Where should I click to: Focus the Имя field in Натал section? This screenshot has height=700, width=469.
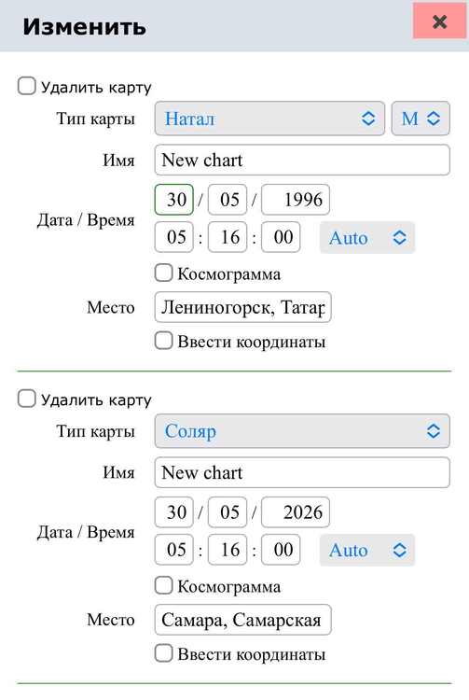tap(302, 160)
